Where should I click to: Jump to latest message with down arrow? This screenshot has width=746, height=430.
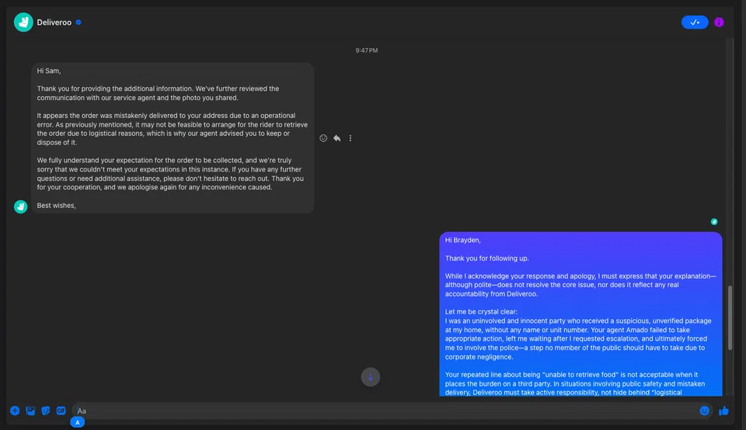371,377
